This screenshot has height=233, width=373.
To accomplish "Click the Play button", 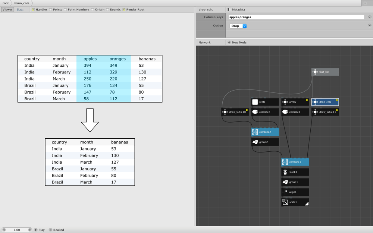I will (40, 230).
